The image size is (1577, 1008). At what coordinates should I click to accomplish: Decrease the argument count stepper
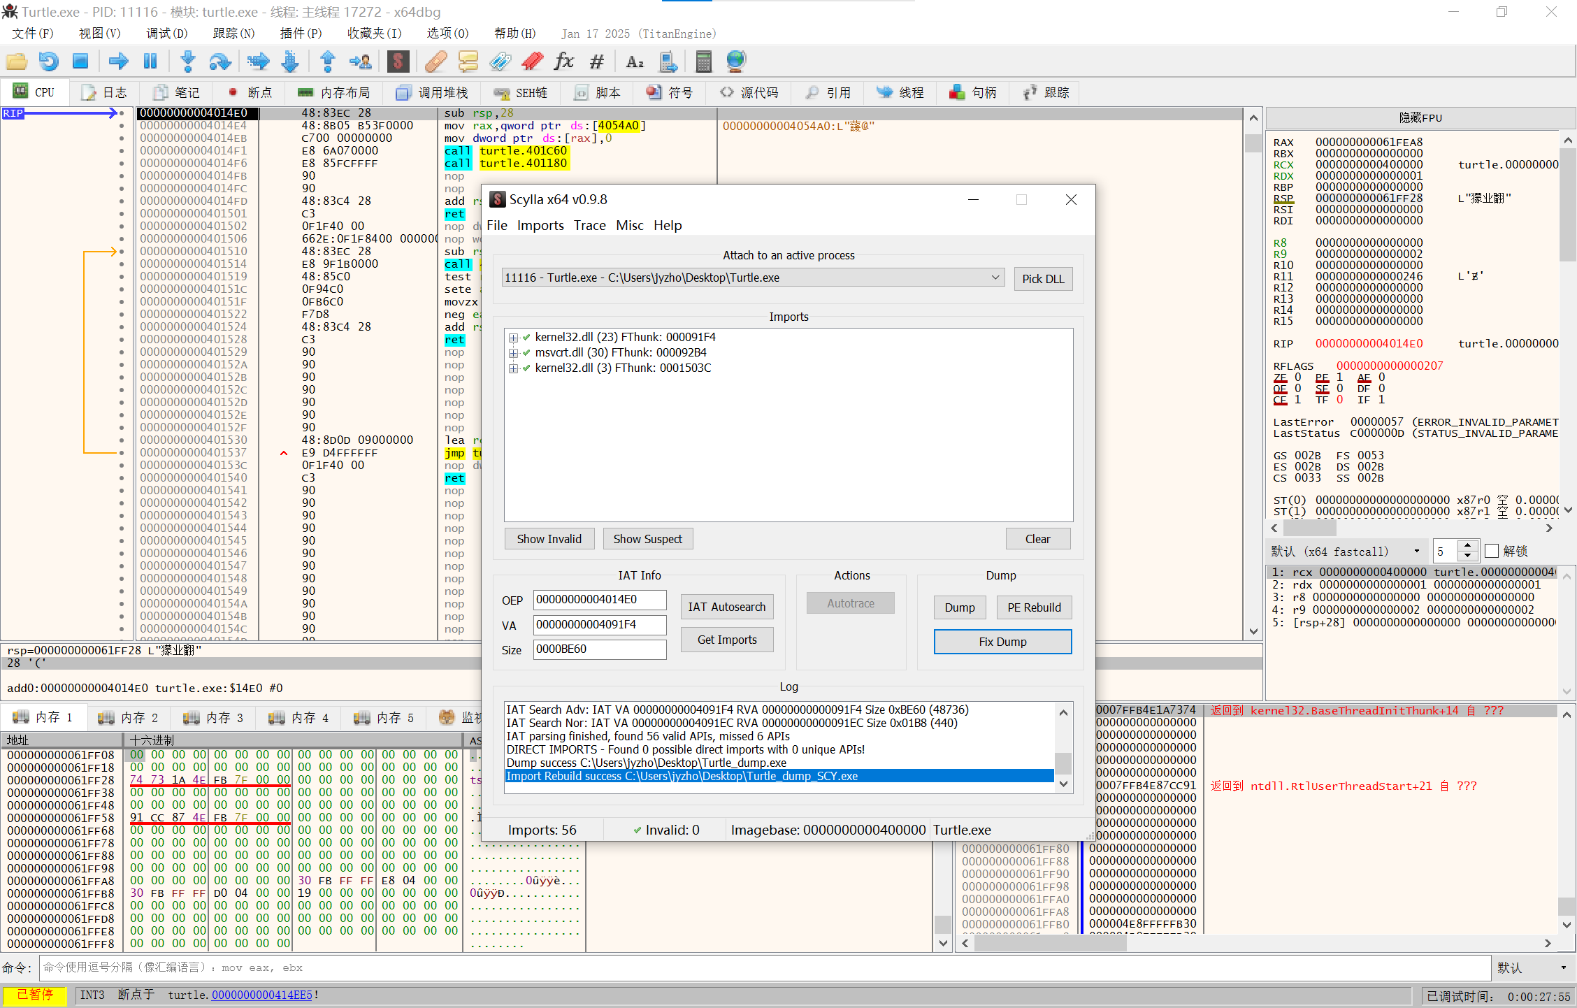coord(1468,556)
